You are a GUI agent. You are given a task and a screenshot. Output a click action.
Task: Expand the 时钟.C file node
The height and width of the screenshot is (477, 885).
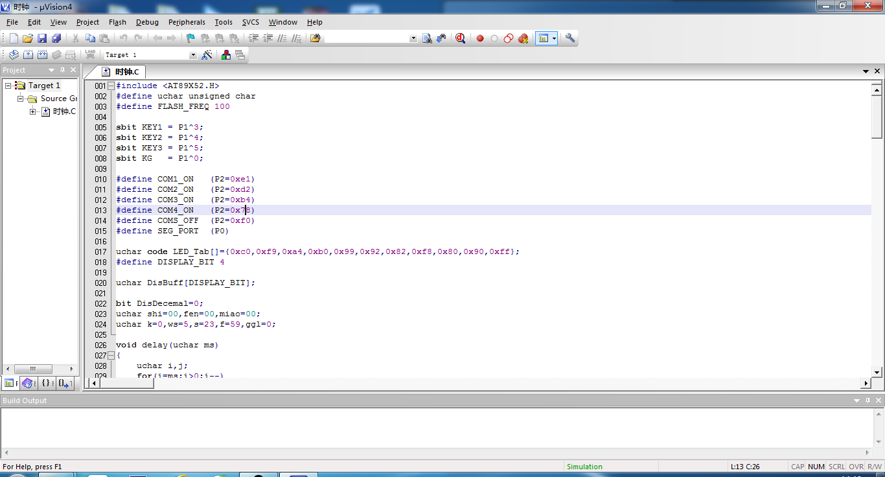(x=33, y=111)
